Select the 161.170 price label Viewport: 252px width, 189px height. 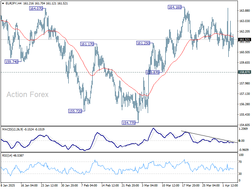(x=87, y=44)
